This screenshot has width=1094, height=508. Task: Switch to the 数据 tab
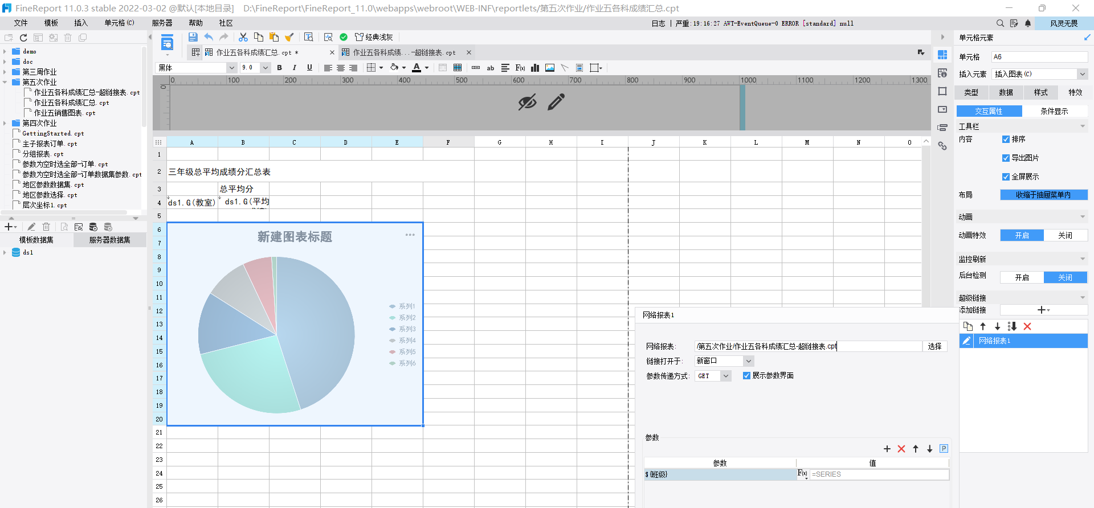[x=1006, y=92]
